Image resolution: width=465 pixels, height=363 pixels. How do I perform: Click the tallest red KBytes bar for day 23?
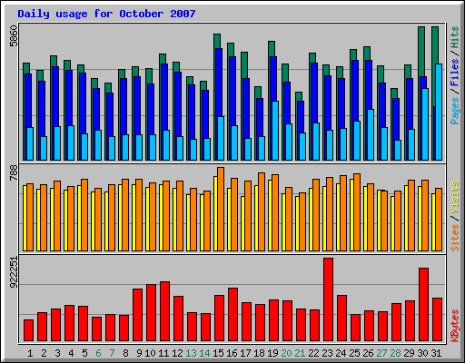(329, 299)
